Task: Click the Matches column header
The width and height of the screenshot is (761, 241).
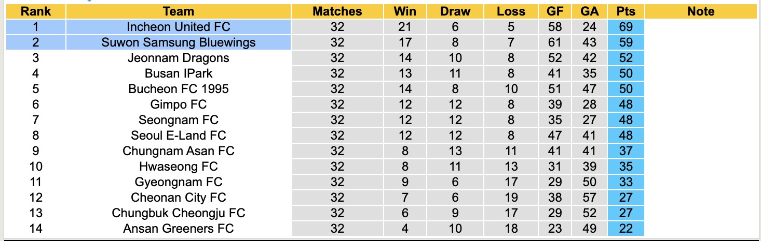Action: pyautogui.click(x=337, y=11)
